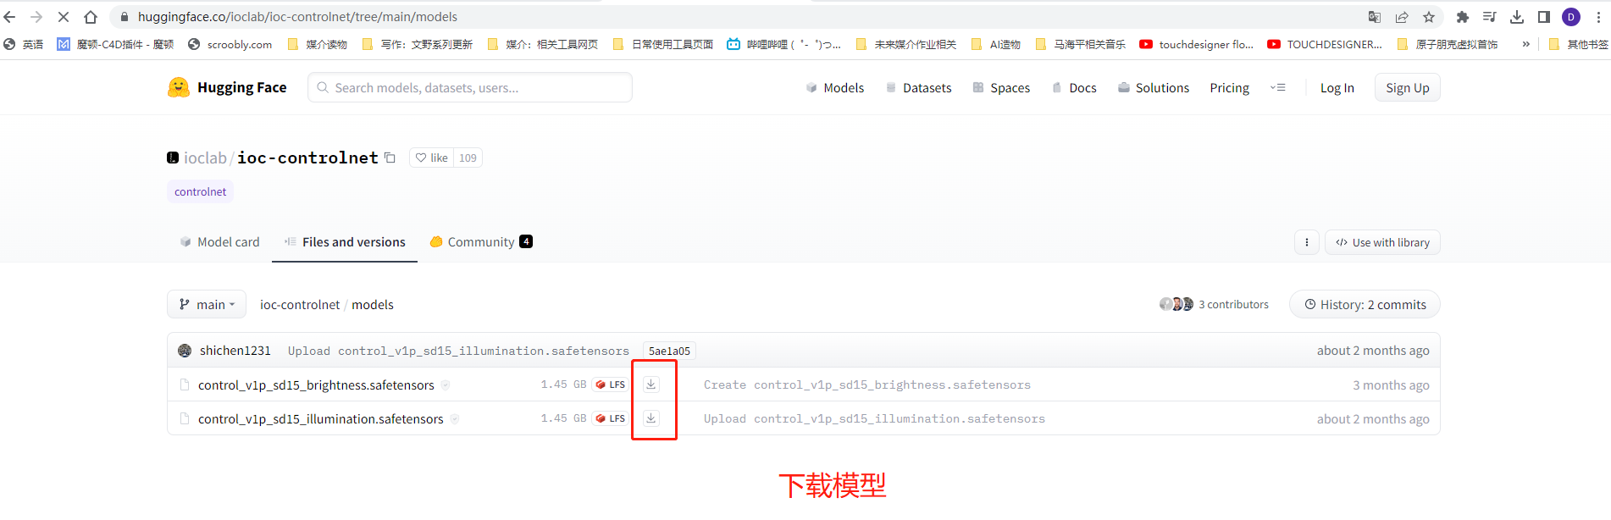The image size is (1611, 520).
Task: Translate this page icon in address bar
Action: (1375, 17)
